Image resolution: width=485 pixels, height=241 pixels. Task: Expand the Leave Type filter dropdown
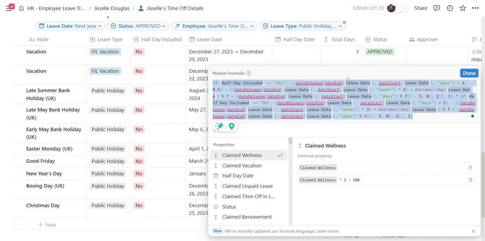pyautogui.click(x=302, y=26)
